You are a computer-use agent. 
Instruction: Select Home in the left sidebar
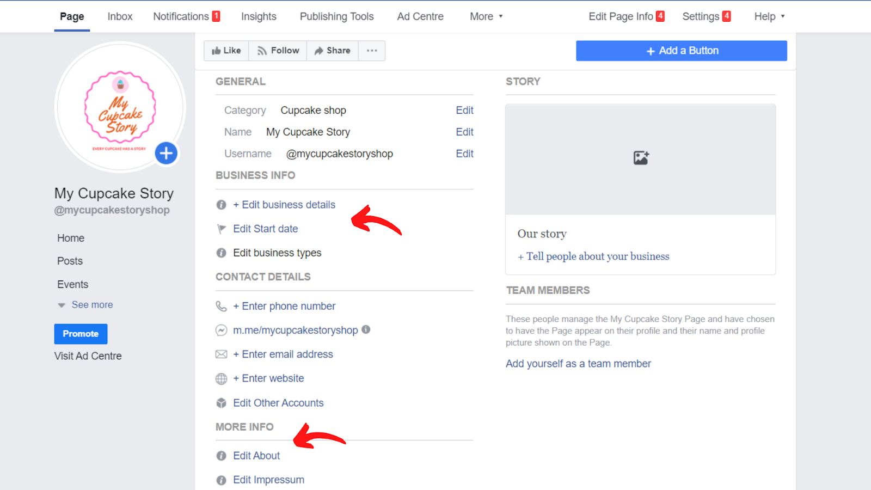pyautogui.click(x=71, y=238)
